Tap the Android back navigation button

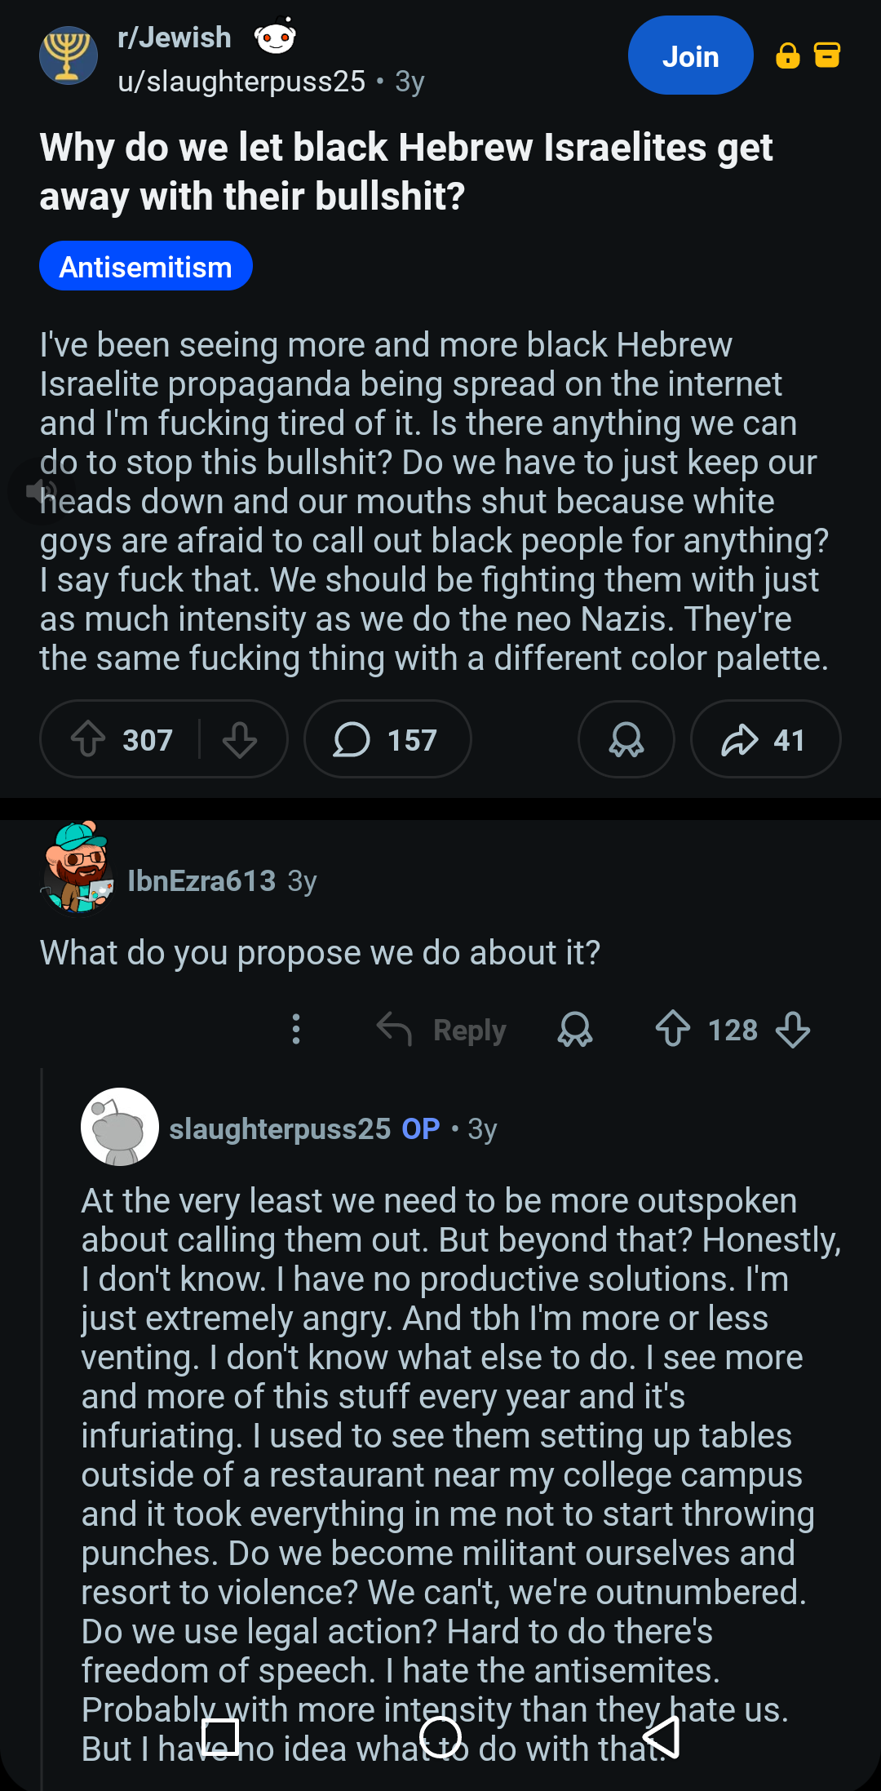(x=662, y=1737)
